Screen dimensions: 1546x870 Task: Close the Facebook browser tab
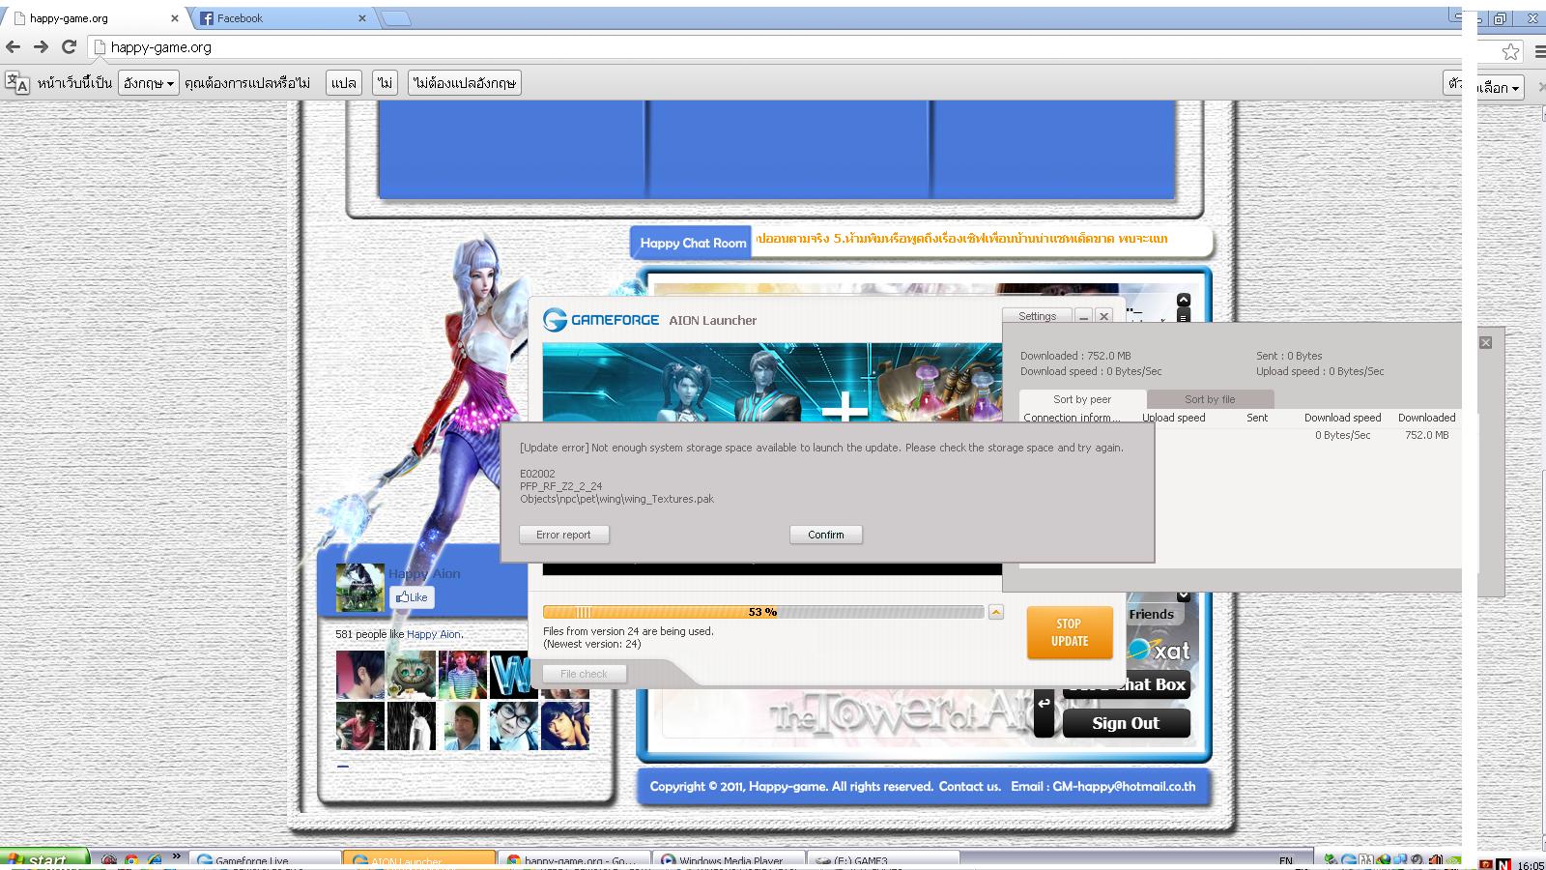tap(362, 18)
